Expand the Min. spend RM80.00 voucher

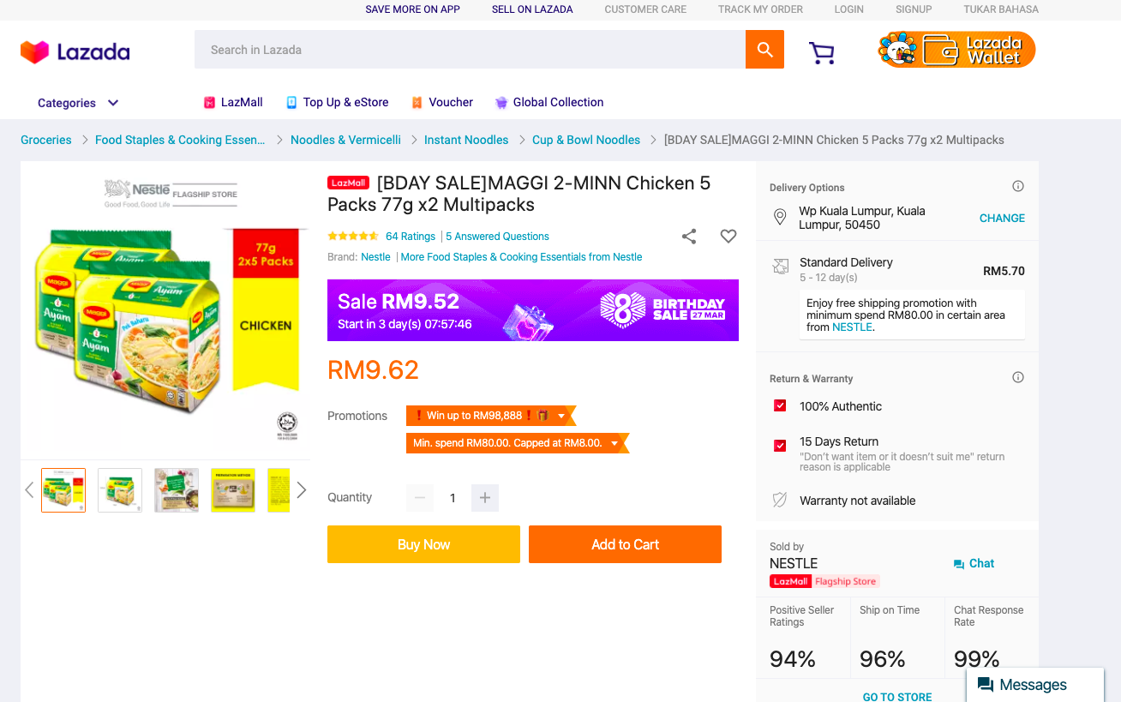[614, 443]
